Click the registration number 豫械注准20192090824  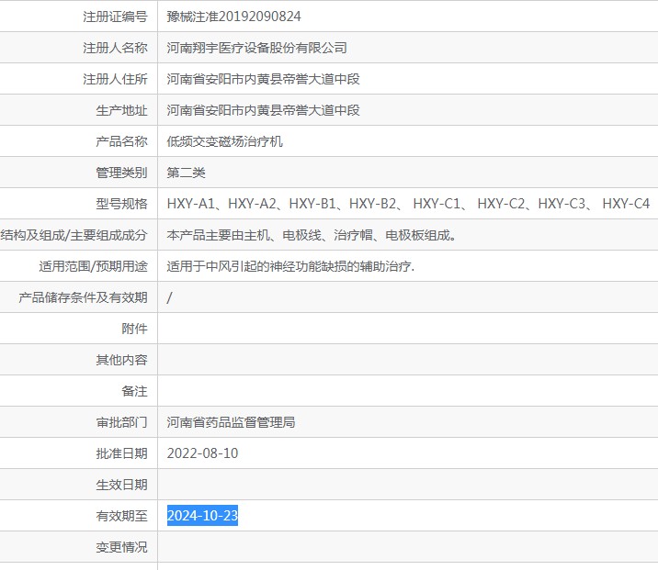233,17
